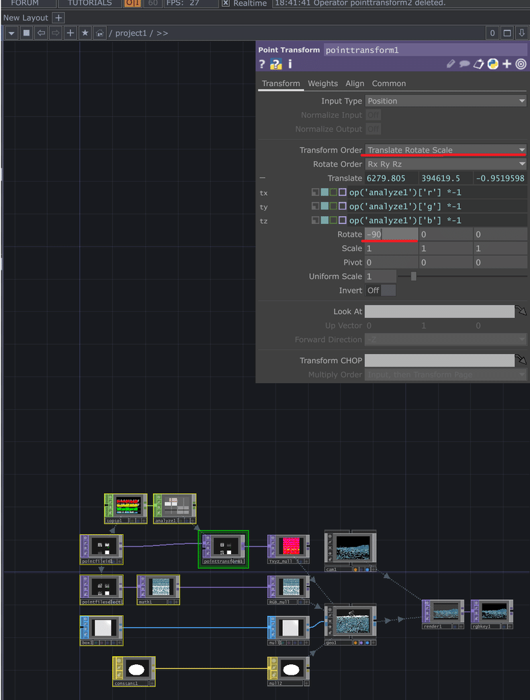530x700 pixels.
Task: Select the geo1 node
Action: click(x=350, y=625)
